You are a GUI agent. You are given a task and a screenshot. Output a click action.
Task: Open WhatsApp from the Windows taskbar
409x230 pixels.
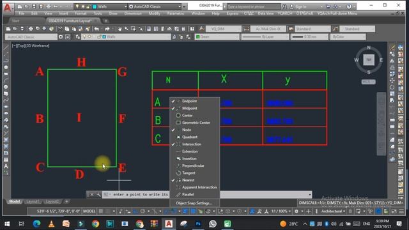click(x=213, y=224)
